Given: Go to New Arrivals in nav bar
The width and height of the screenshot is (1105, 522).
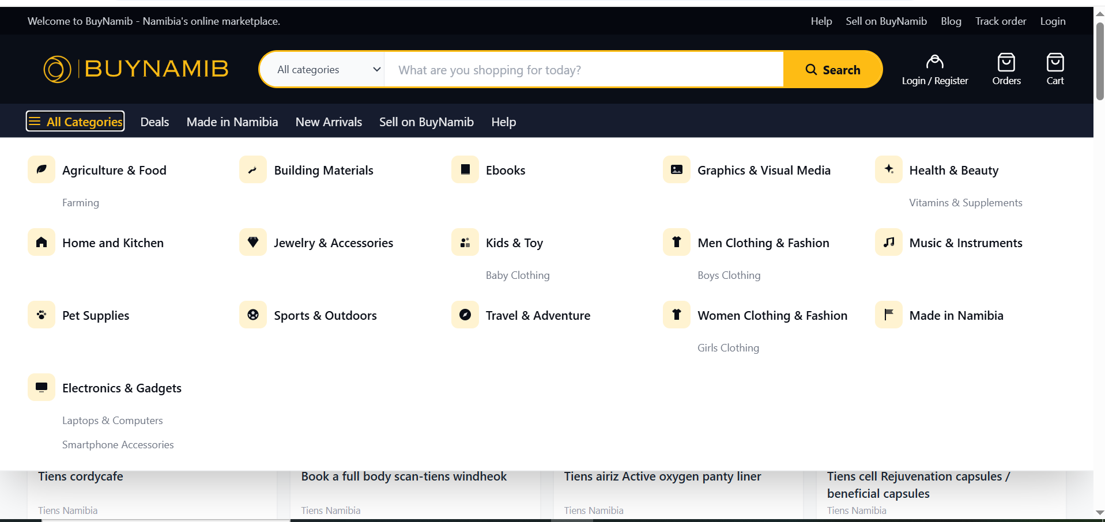Looking at the screenshot, I should (329, 122).
